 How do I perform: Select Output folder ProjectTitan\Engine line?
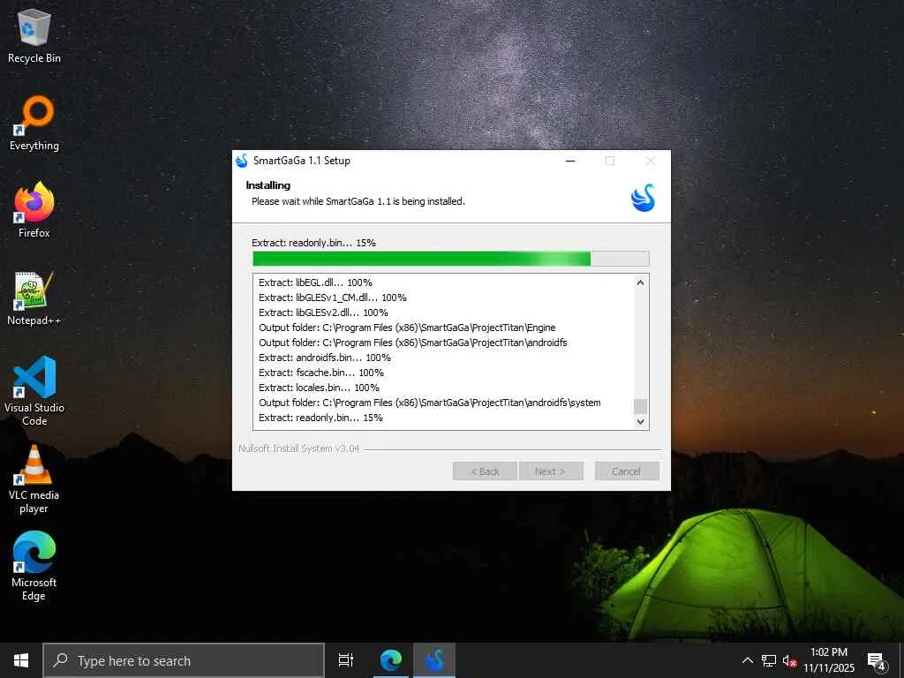[x=407, y=328]
